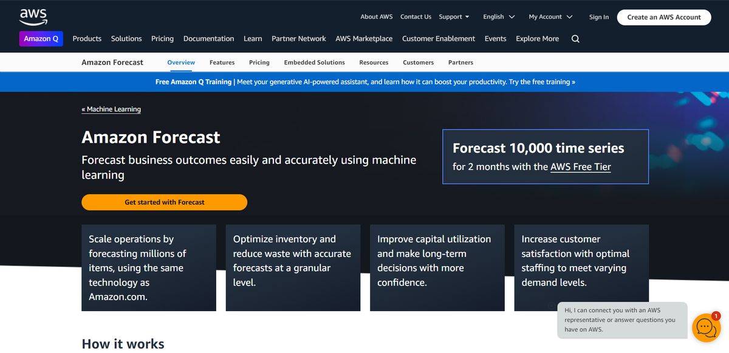
Task: Select the Pricing tab for Amazon Forecast
Action: (259, 62)
